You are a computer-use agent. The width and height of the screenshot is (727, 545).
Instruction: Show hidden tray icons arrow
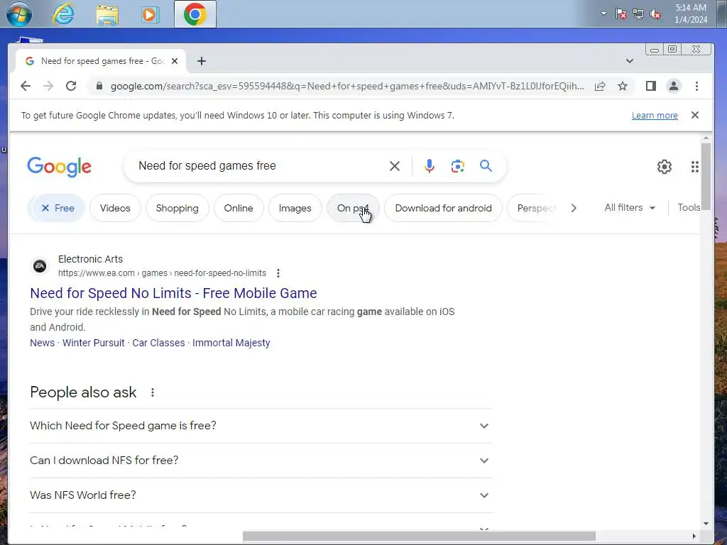click(x=603, y=13)
